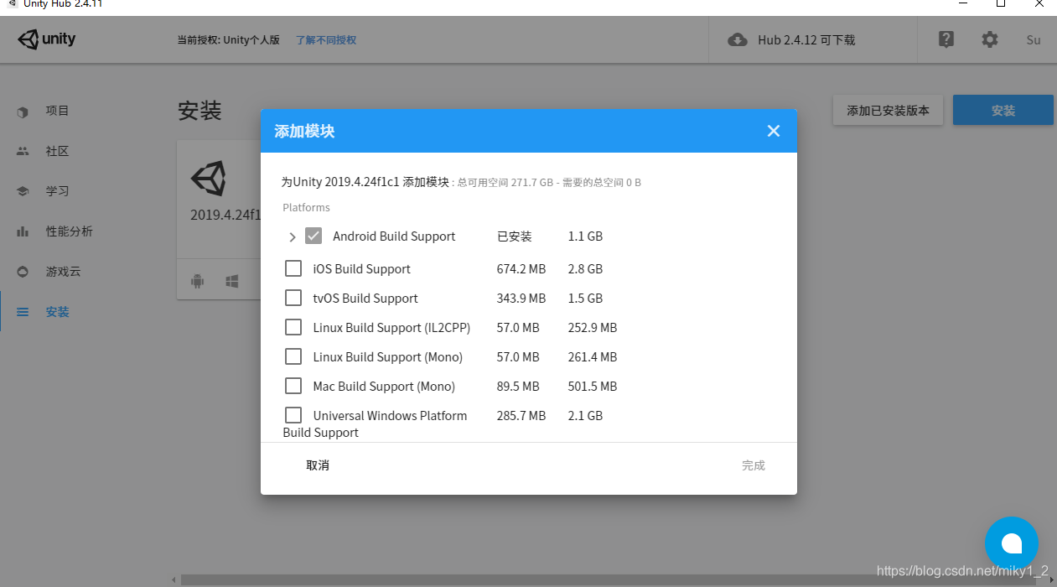Click the 学习 graduation cap icon
Image resolution: width=1057 pixels, height=587 pixels.
[x=23, y=191]
